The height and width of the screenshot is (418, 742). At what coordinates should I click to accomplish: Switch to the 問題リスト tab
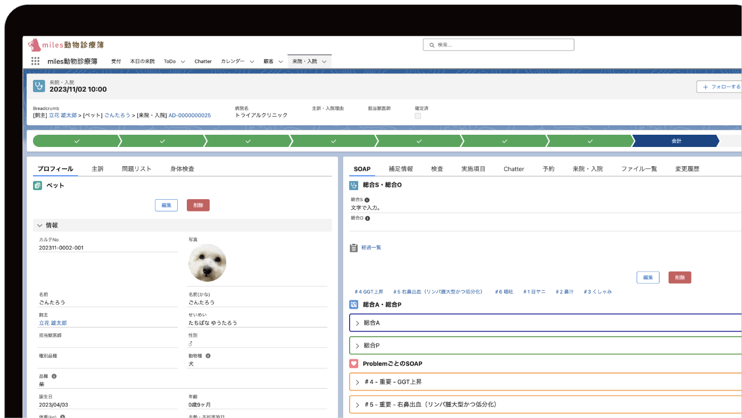tap(136, 169)
